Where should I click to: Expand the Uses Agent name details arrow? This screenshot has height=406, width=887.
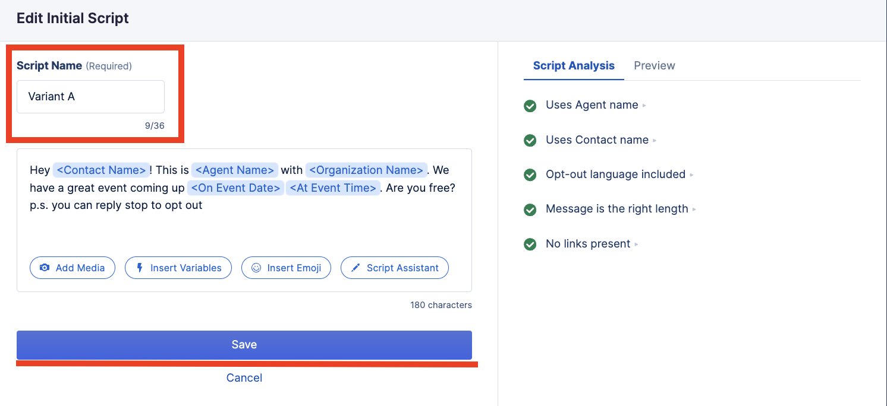click(x=644, y=106)
